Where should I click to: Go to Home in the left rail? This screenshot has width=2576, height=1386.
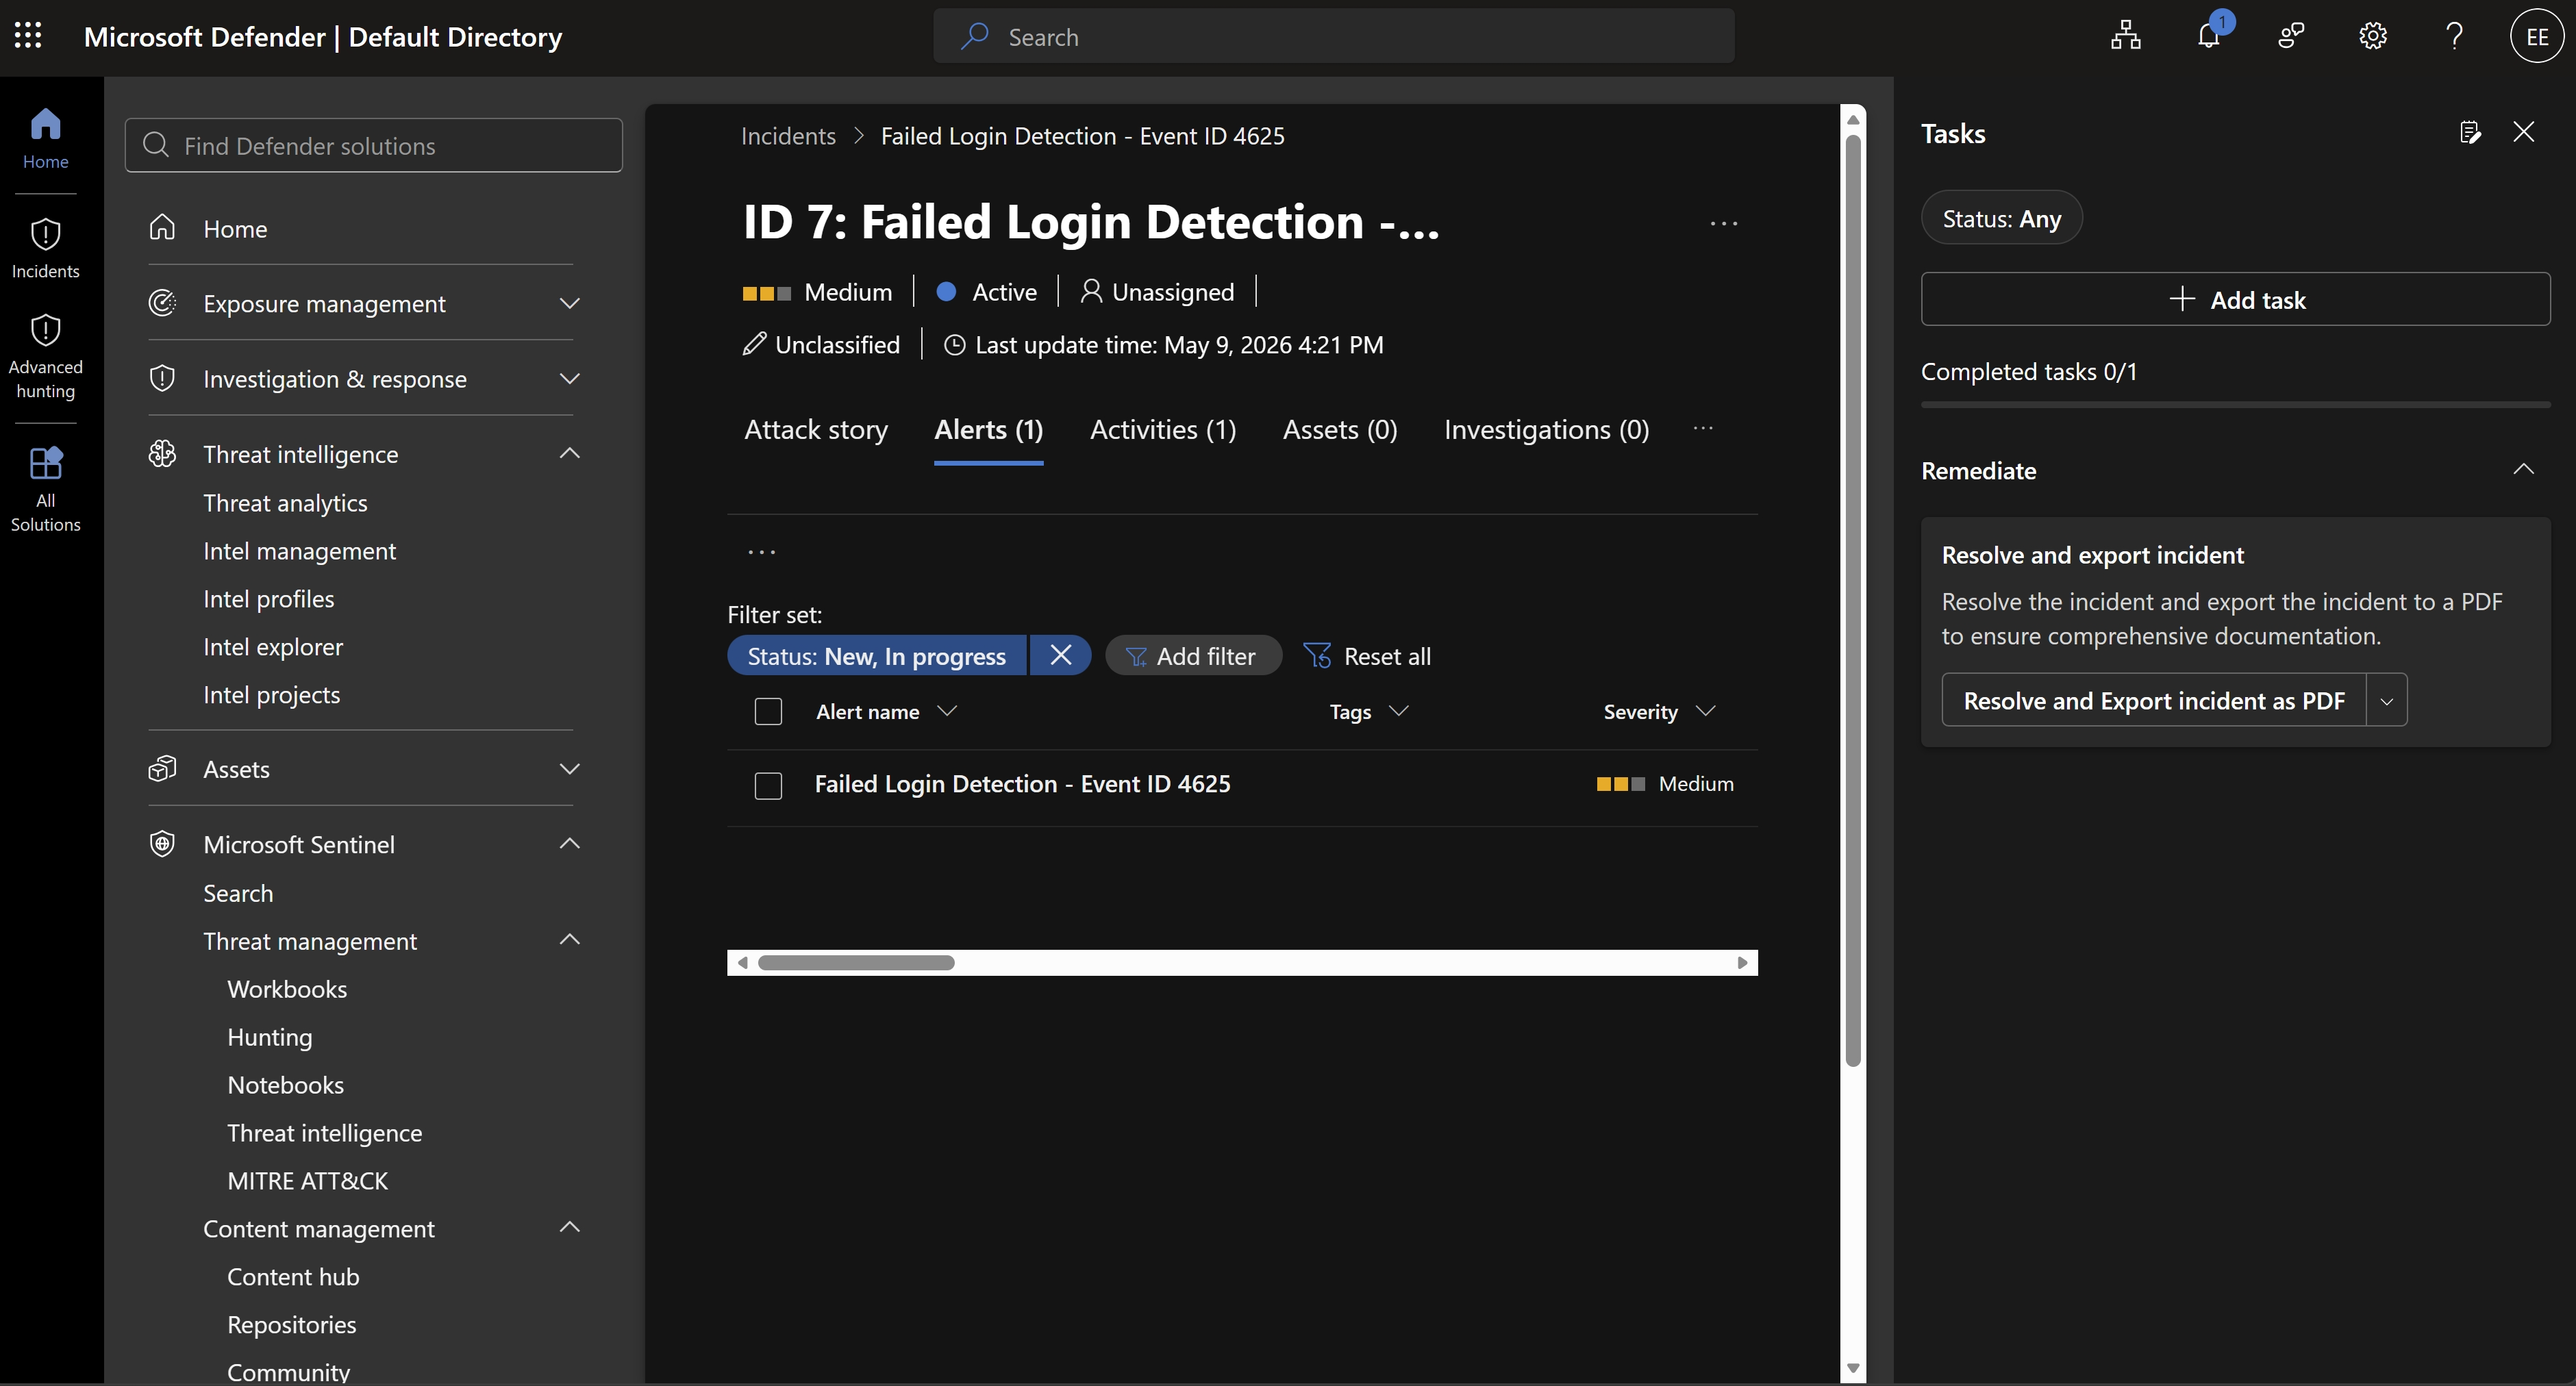tap(45, 139)
